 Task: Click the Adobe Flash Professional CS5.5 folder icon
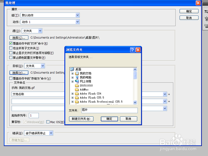pos(77,102)
